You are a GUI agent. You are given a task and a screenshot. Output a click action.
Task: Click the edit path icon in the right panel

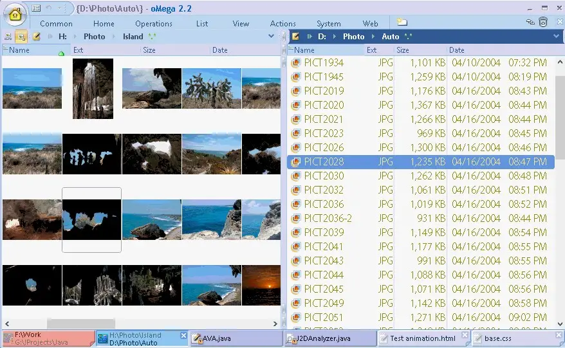[x=295, y=37]
